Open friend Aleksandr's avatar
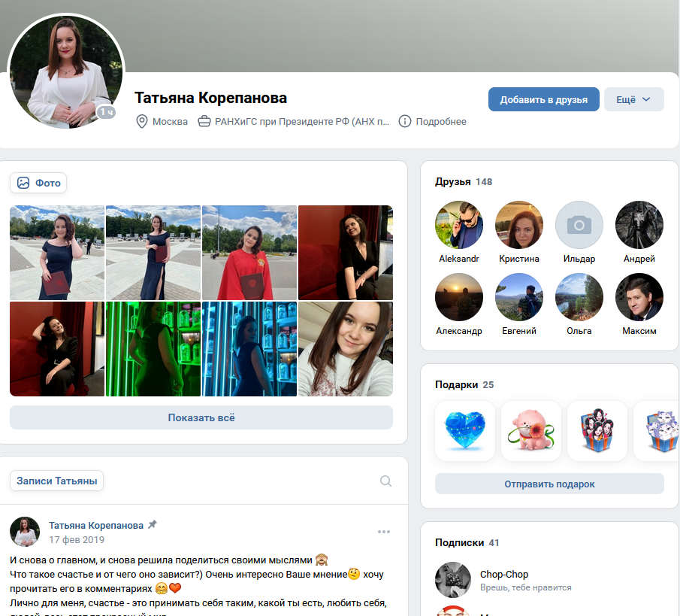 [x=459, y=225]
